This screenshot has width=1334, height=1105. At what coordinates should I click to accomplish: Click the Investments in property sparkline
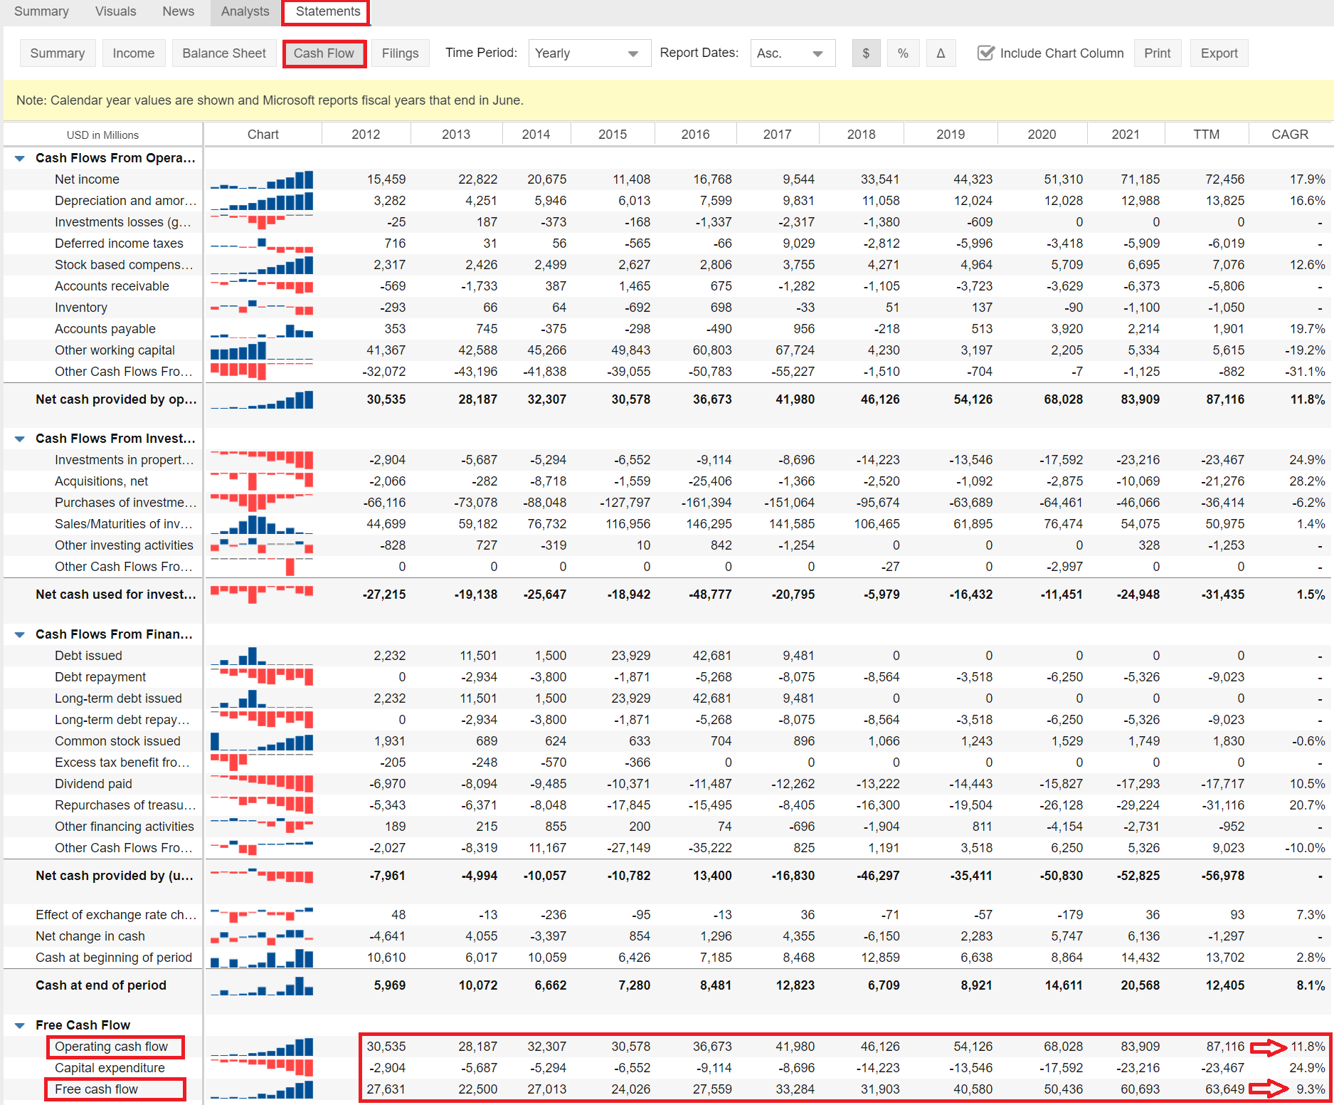262,460
